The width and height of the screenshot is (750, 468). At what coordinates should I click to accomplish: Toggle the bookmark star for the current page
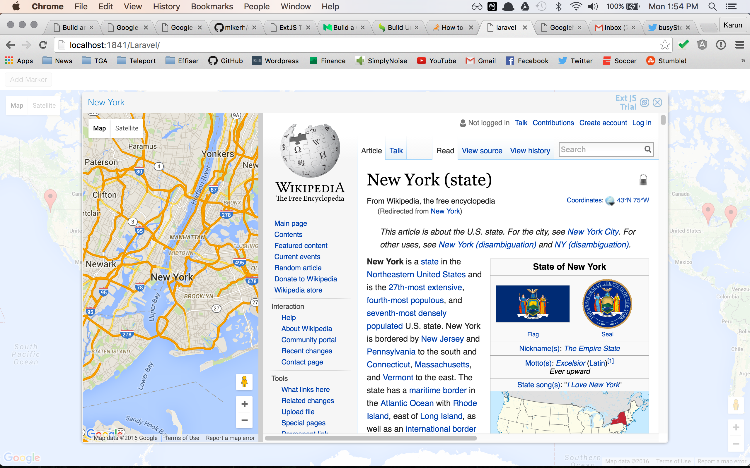click(x=664, y=45)
